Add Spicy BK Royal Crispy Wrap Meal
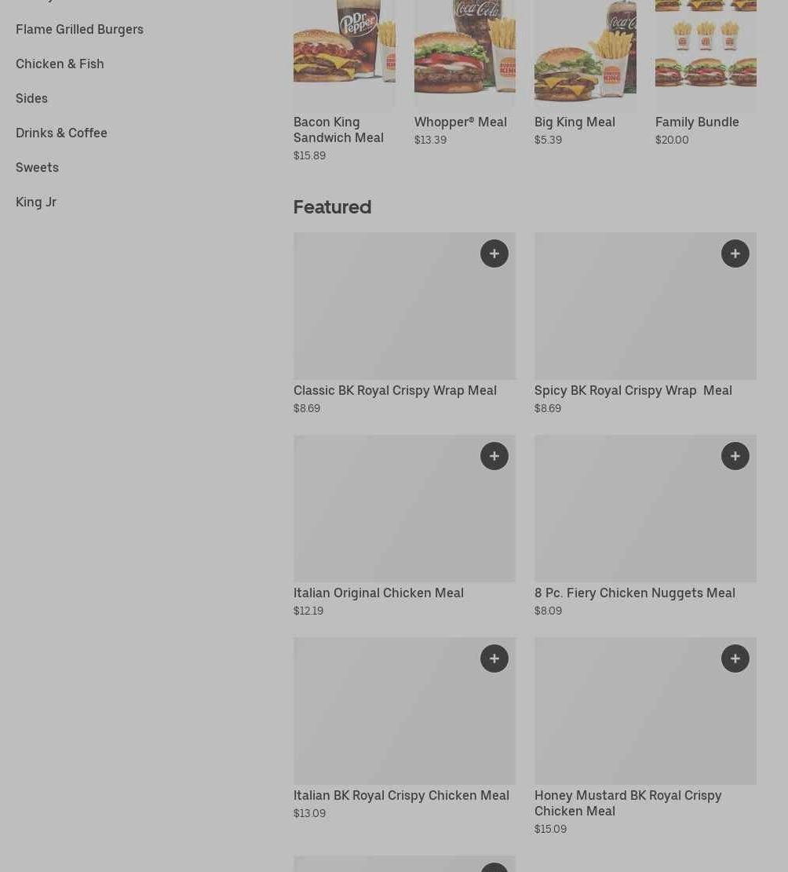This screenshot has width=788, height=872. pos(735,254)
